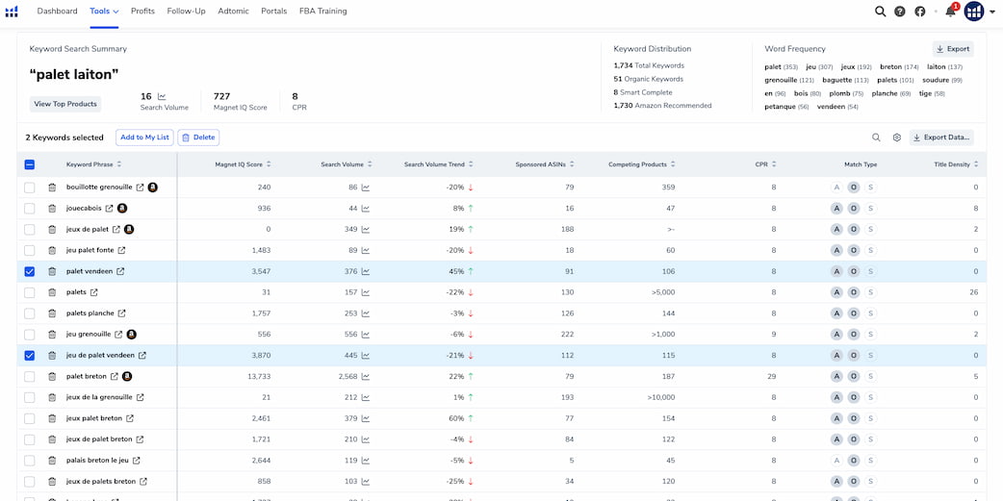The height and width of the screenshot is (501, 1003).
Task: Click Export Data button
Action: point(941,138)
